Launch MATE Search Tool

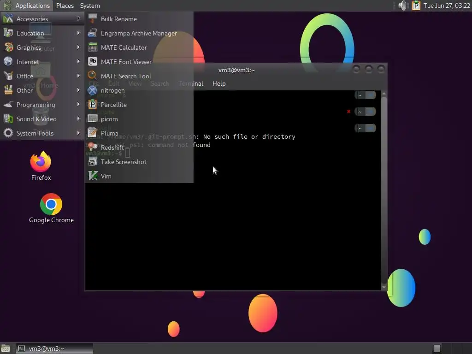(x=139, y=76)
